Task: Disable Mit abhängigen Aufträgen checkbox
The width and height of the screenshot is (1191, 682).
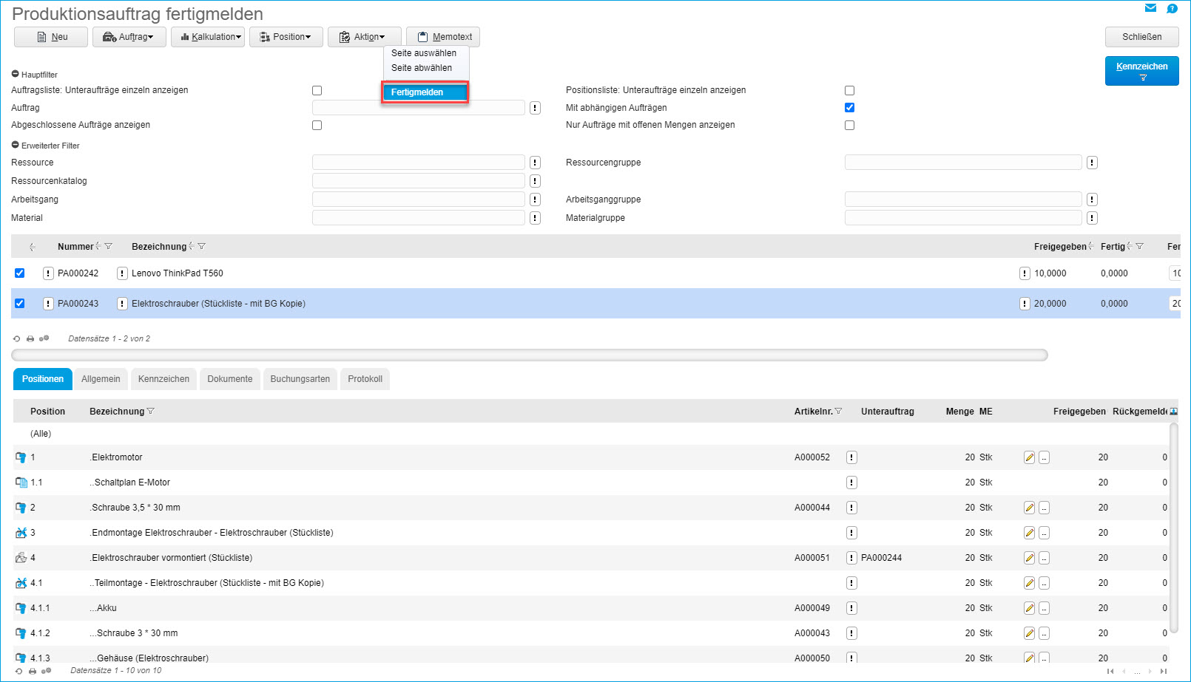Action: (849, 108)
